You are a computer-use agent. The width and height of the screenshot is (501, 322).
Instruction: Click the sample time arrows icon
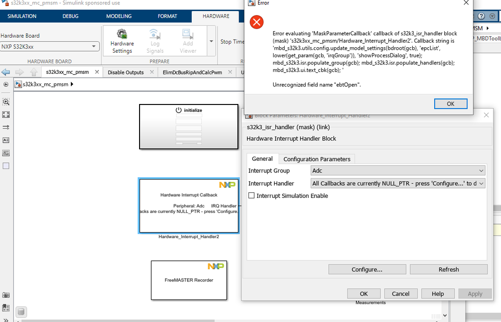point(6,127)
